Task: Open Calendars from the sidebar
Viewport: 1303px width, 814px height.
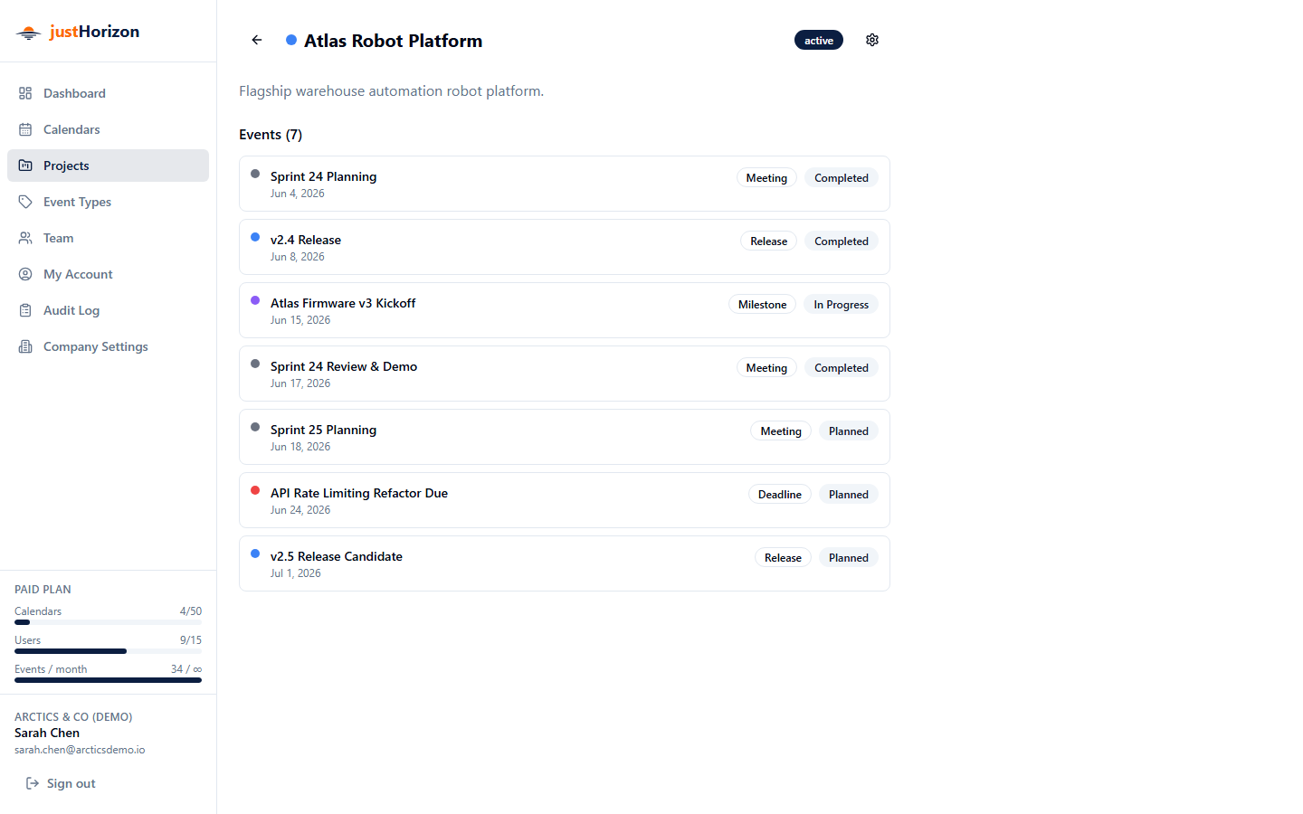Action: click(x=108, y=129)
